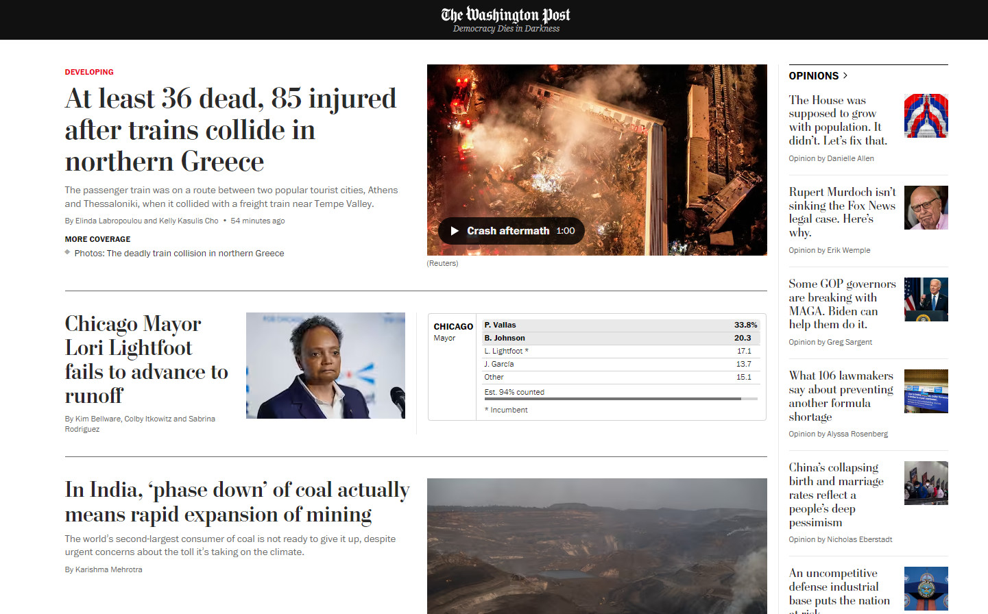988x614 pixels.
Task: Open Photos: deadly train collision link
Action: pyautogui.click(x=179, y=254)
